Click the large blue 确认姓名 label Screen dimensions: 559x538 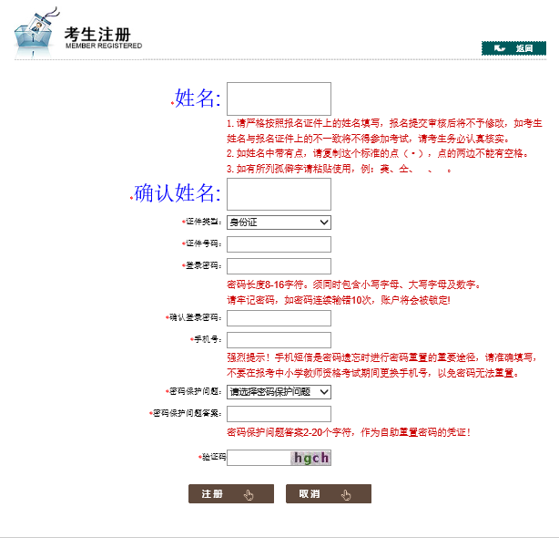[x=178, y=193]
